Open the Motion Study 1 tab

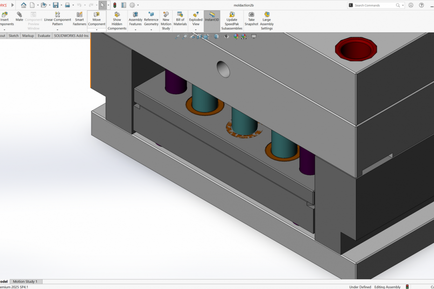(x=25, y=282)
